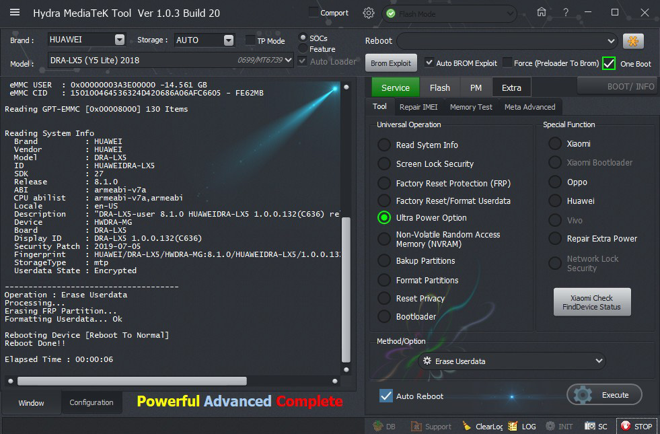
Task: Uncheck the Auto Reboot checkbox
Action: (386, 396)
